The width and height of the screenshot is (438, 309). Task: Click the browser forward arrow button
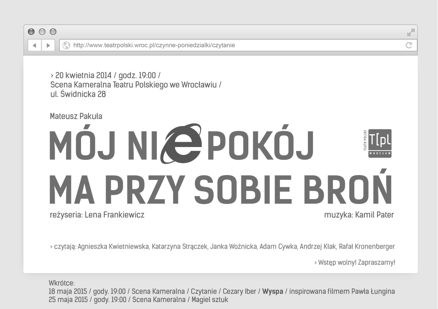pos(48,45)
